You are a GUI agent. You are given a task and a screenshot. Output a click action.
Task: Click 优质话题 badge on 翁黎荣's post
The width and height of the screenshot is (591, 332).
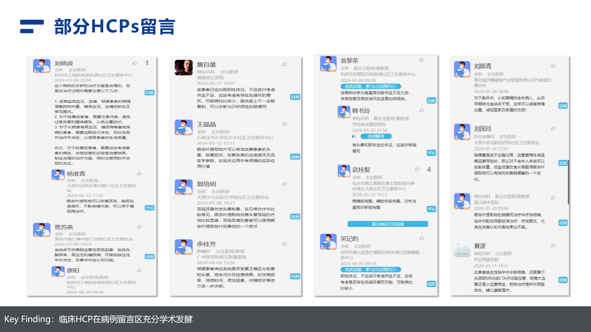370,86
